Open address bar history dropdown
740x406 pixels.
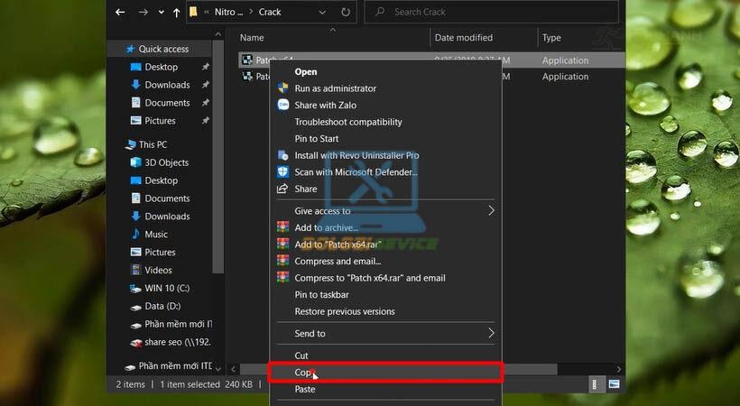coord(321,13)
